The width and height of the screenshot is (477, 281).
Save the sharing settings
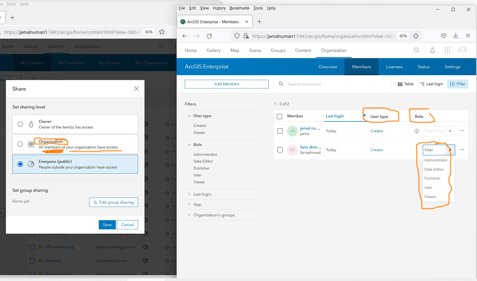(x=107, y=225)
